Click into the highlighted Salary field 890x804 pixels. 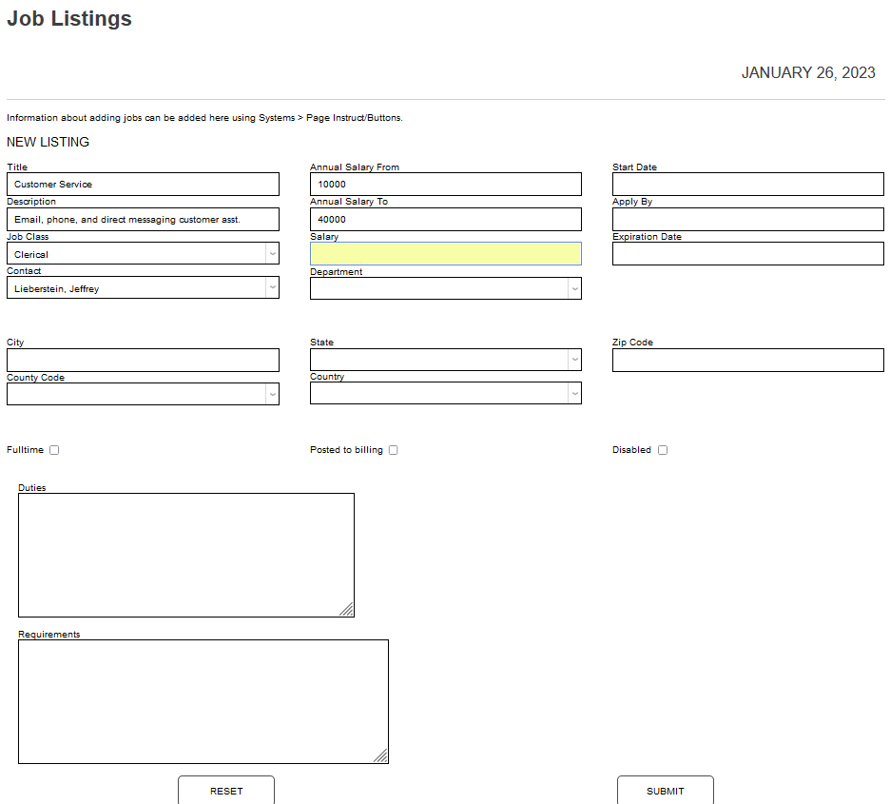pyautogui.click(x=445, y=254)
